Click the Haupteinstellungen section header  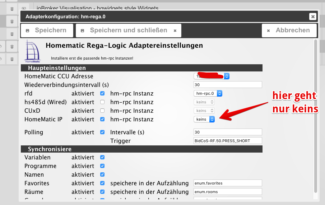[141, 68]
